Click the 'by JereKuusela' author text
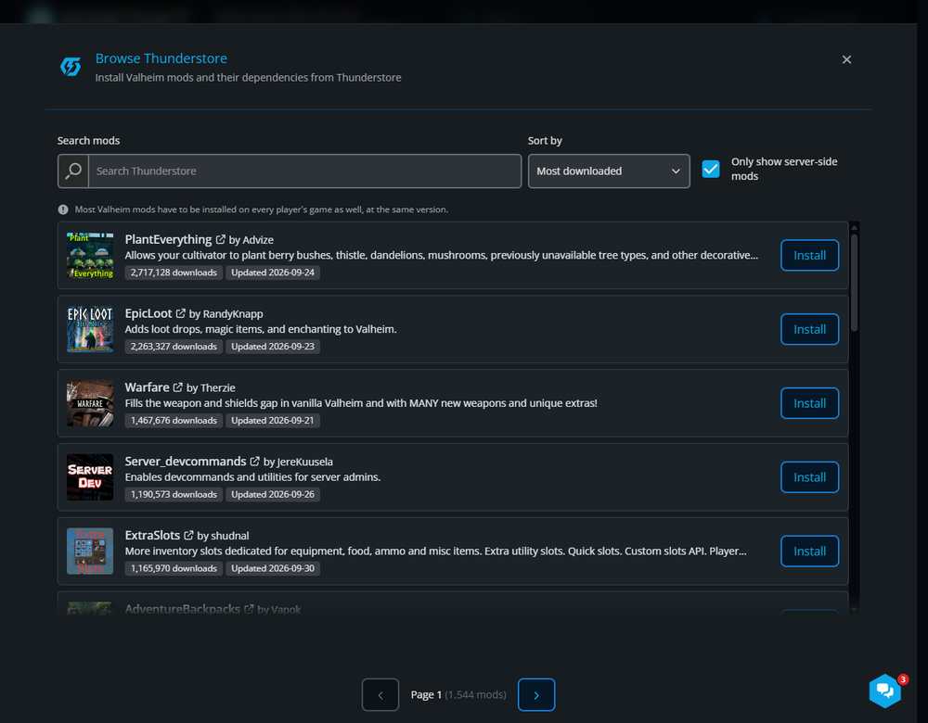The height and width of the screenshot is (723, 928). pos(298,462)
